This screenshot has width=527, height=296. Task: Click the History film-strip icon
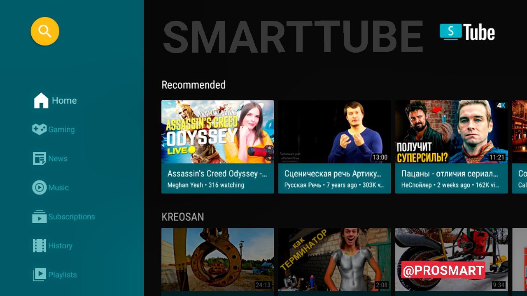click(x=39, y=246)
